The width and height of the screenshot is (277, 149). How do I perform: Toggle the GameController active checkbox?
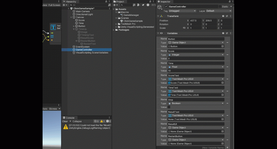click(166, 6)
